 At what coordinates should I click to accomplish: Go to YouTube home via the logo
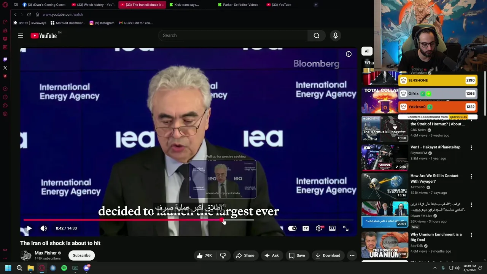click(x=44, y=35)
